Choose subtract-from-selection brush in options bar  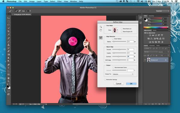(x=19, y=11)
